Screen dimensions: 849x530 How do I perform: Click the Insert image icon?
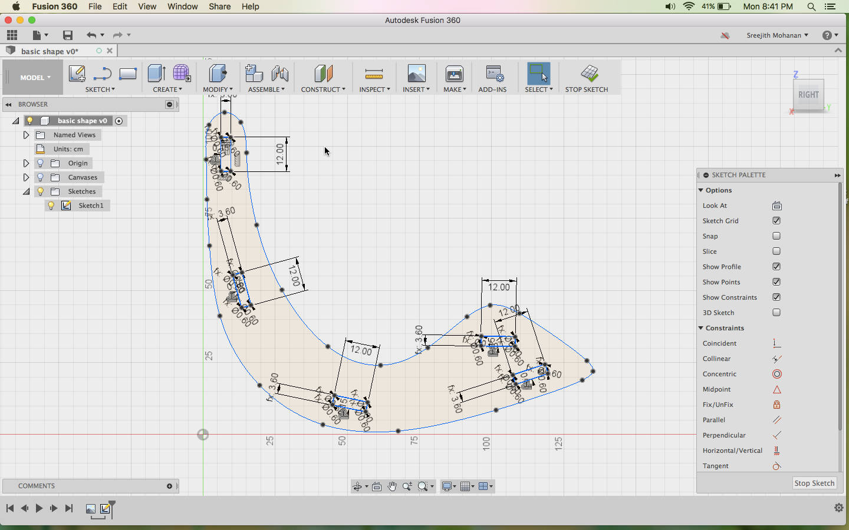[416, 74]
